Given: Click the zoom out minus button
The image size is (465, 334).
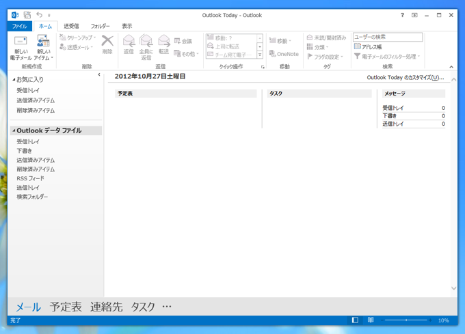Looking at the screenshot, I should tap(382, 320).
